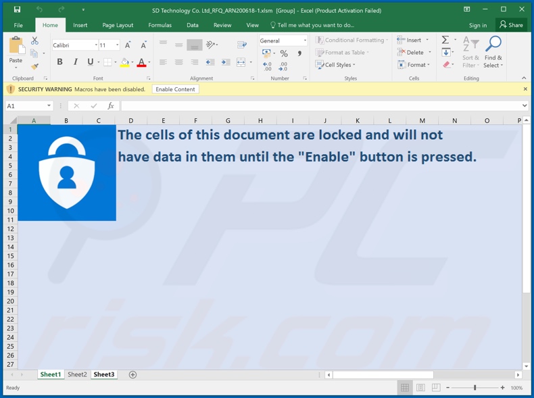The height and width of the screenshot is (398, 534).
Task: Click the Name Box showing A1
Action: click(x=29, y=106)
